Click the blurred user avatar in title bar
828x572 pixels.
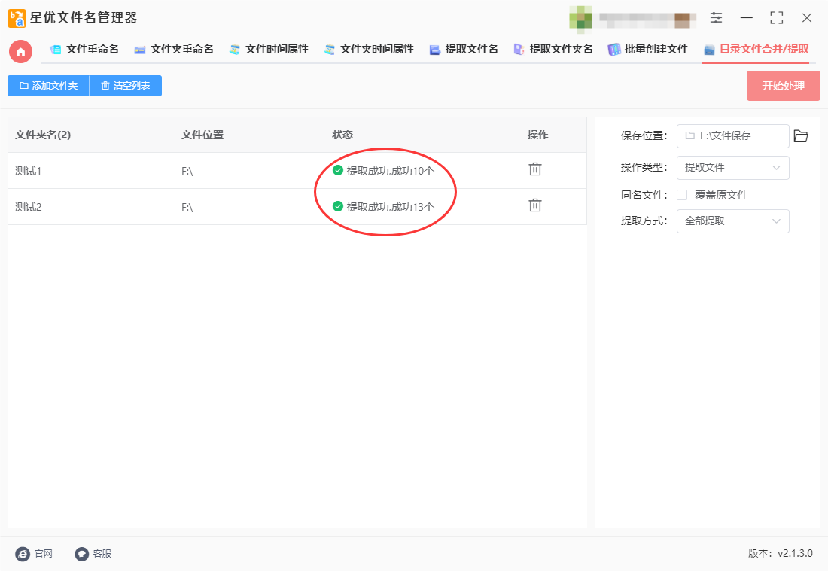[x=580, y=18]
